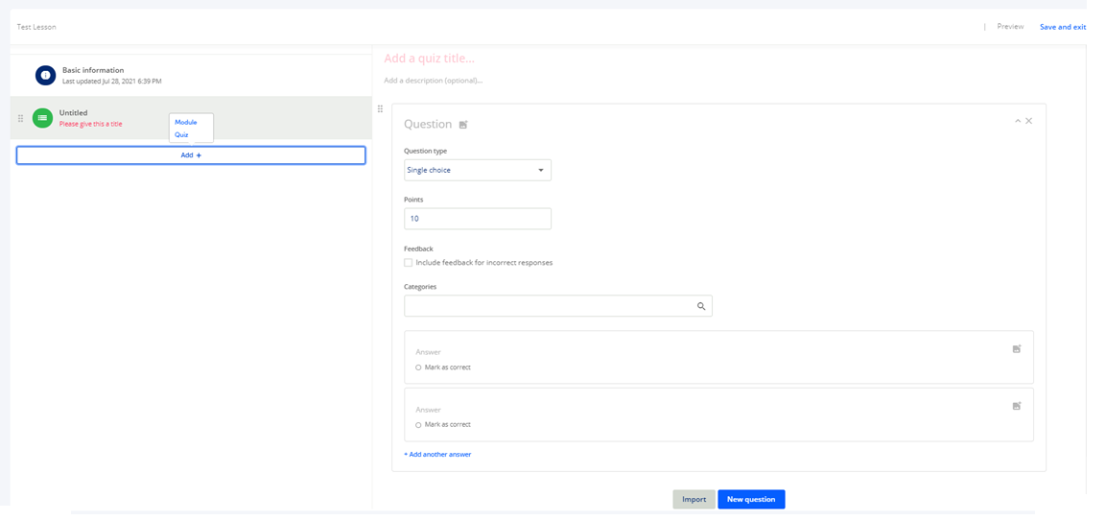
Task: Choose Quiz from the Add popup
Action: click(x=181, y=134)
